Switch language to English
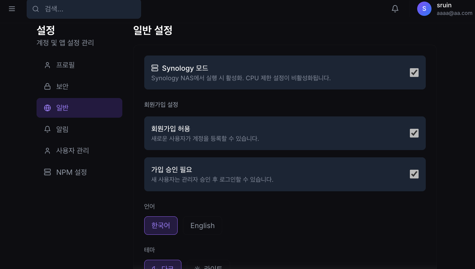 (x=202, y=226)
